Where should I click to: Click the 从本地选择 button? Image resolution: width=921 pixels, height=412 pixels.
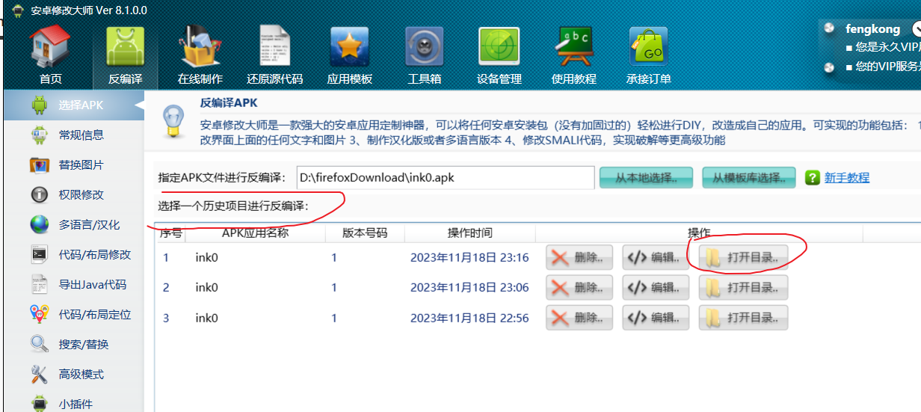point(647,178)
